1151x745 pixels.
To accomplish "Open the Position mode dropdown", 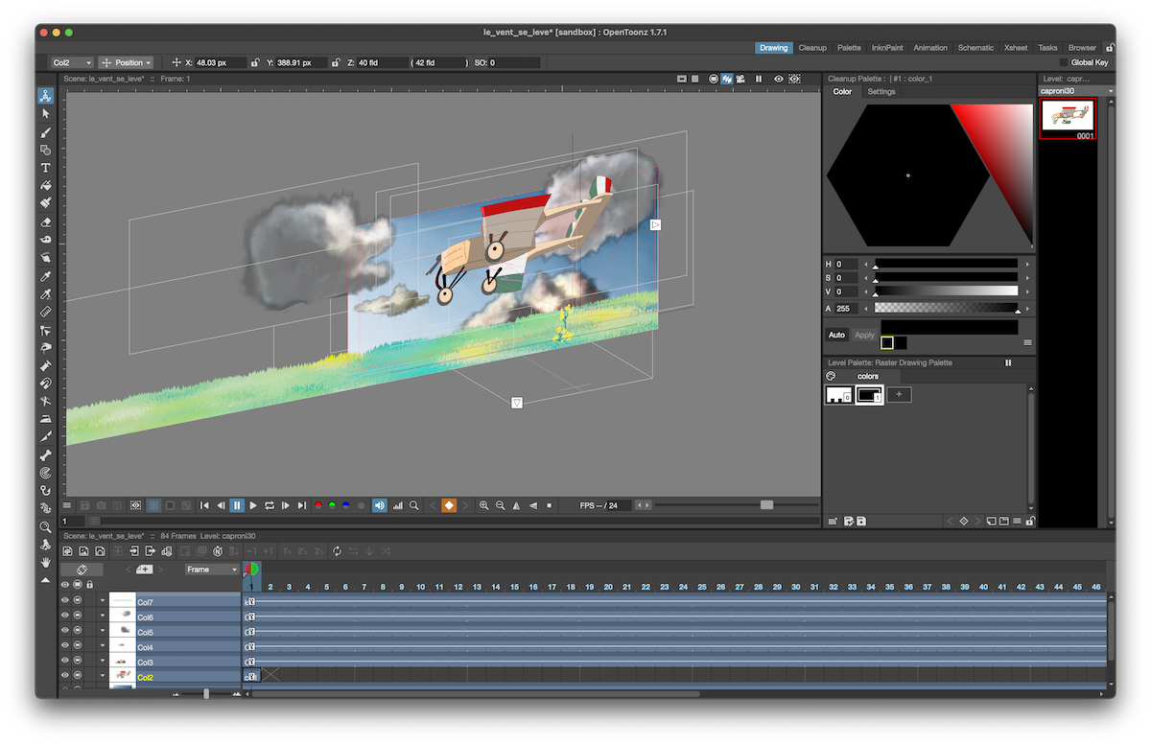I will tap(126, 62).
